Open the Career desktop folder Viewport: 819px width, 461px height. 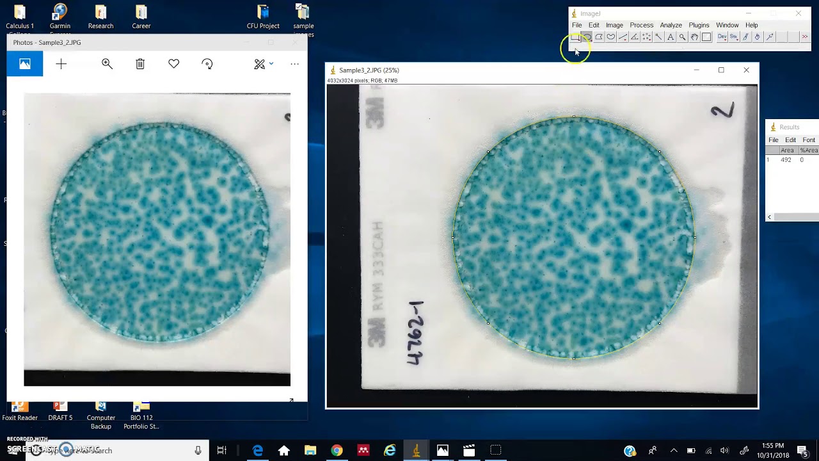point(141,17)
